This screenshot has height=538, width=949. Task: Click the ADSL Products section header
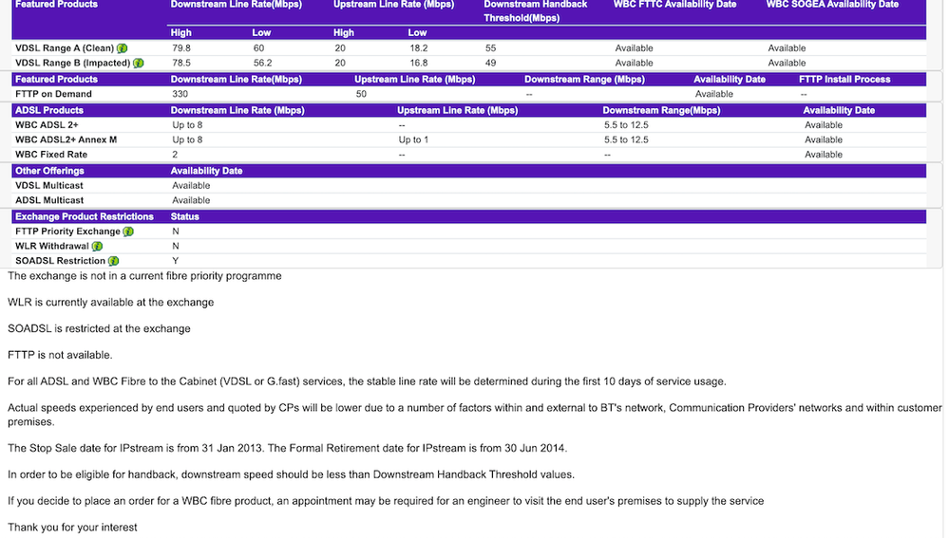(x=49, y=110)
